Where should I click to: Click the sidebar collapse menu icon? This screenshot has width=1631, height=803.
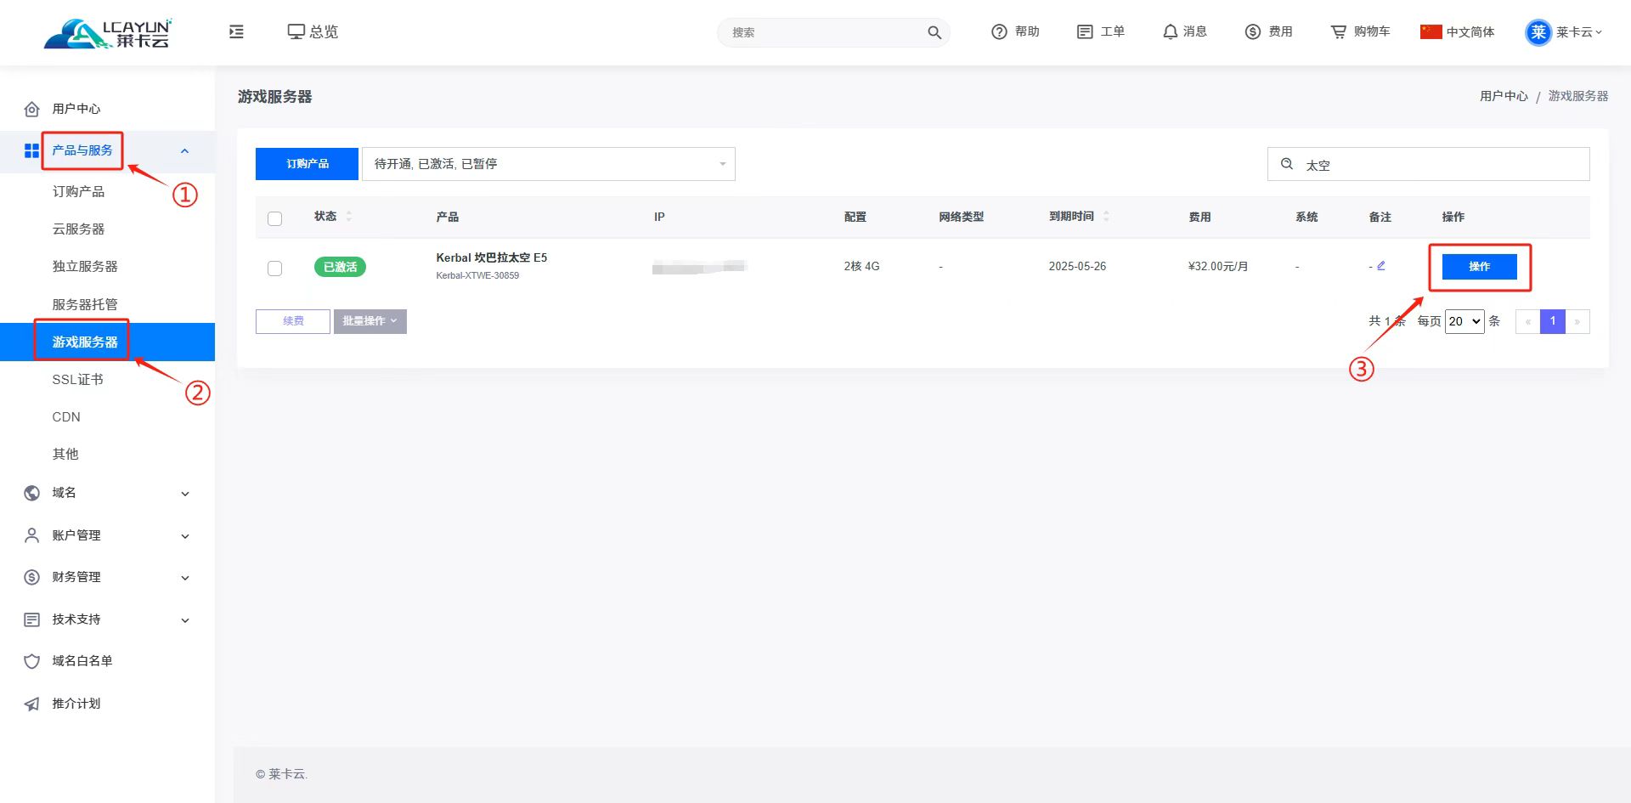(236, 31)
